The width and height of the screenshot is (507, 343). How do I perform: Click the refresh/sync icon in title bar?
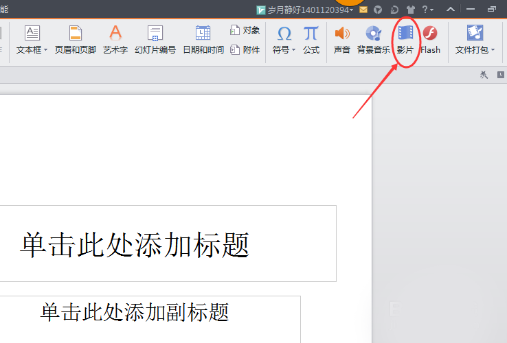[x=394, y=10]
